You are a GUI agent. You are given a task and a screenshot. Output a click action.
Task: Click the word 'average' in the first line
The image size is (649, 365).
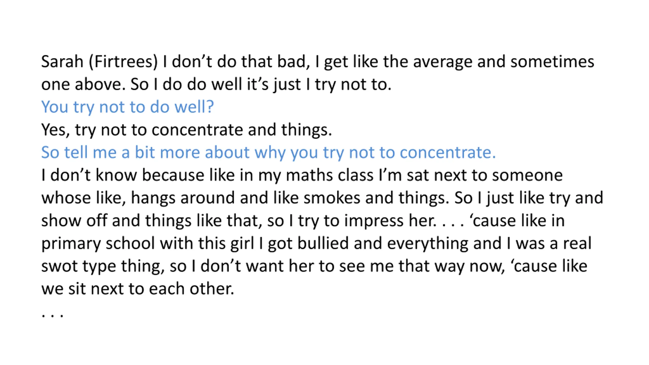[x=443, y=62]
